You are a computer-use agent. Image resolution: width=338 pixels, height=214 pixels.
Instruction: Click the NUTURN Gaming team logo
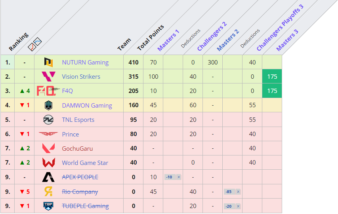[x=48, y=62]
